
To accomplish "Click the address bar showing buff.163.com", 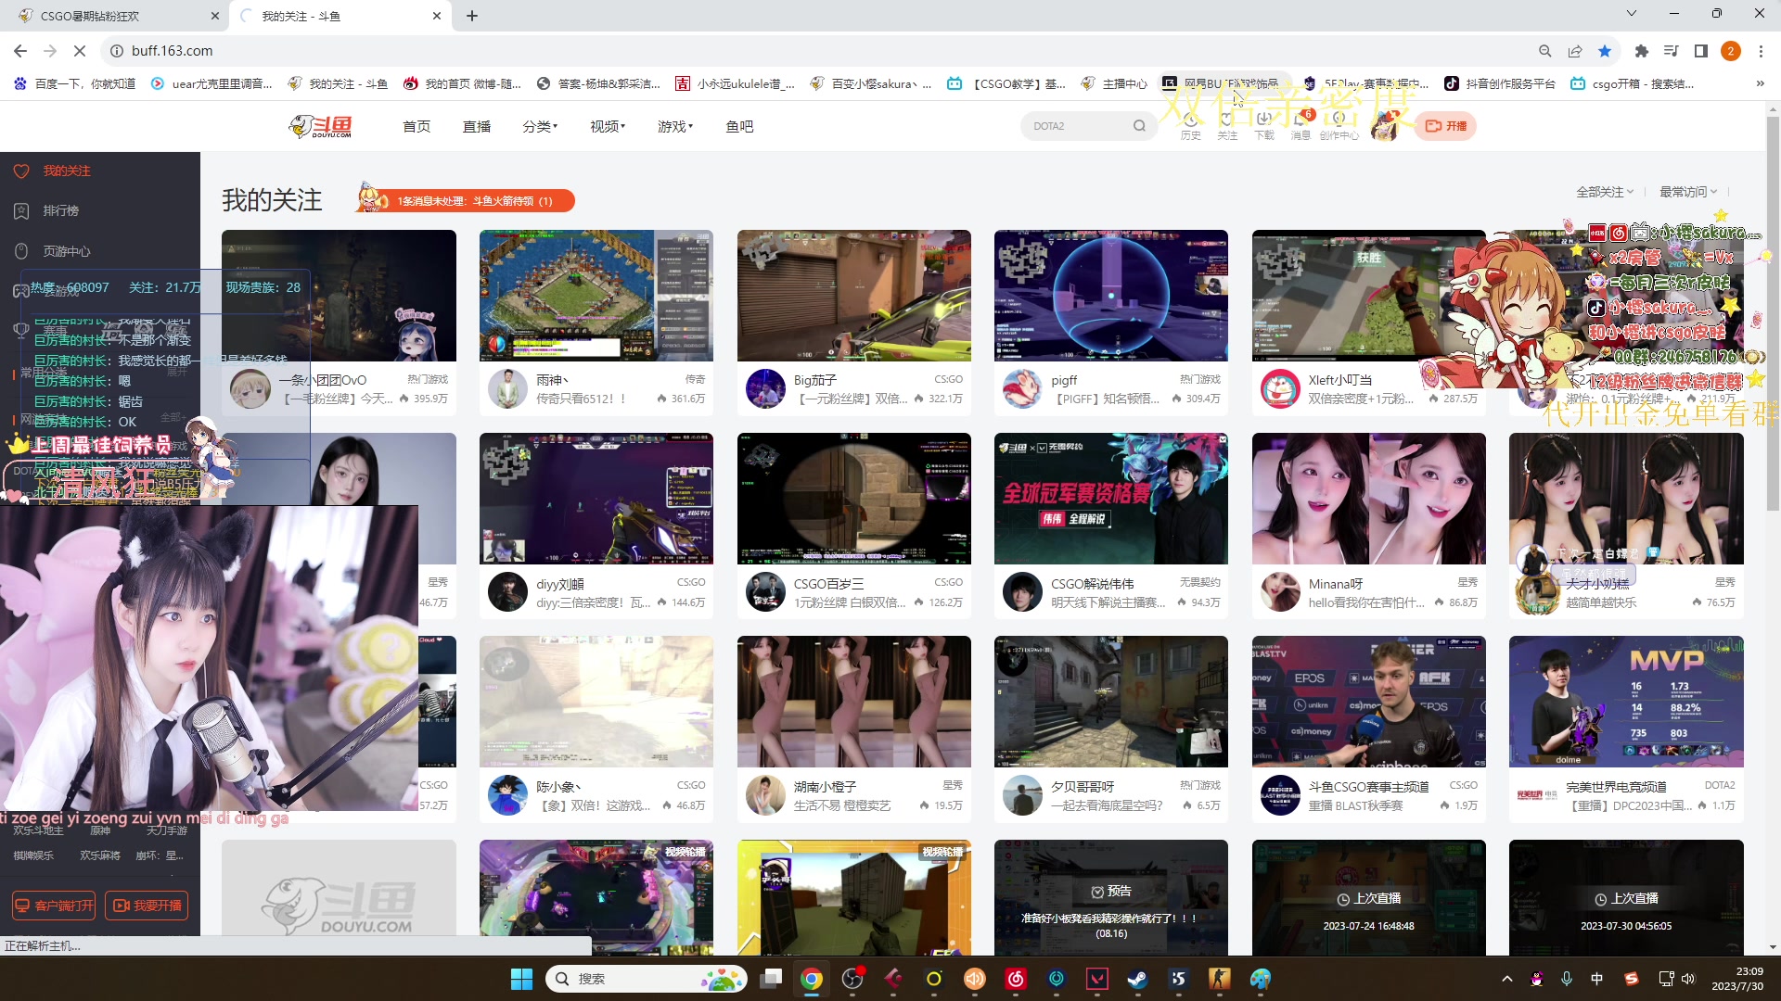I will pyautogui.click(x=816, y=51).
